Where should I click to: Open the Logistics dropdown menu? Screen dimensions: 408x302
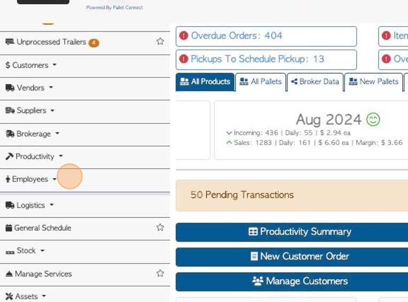point(32,205)
